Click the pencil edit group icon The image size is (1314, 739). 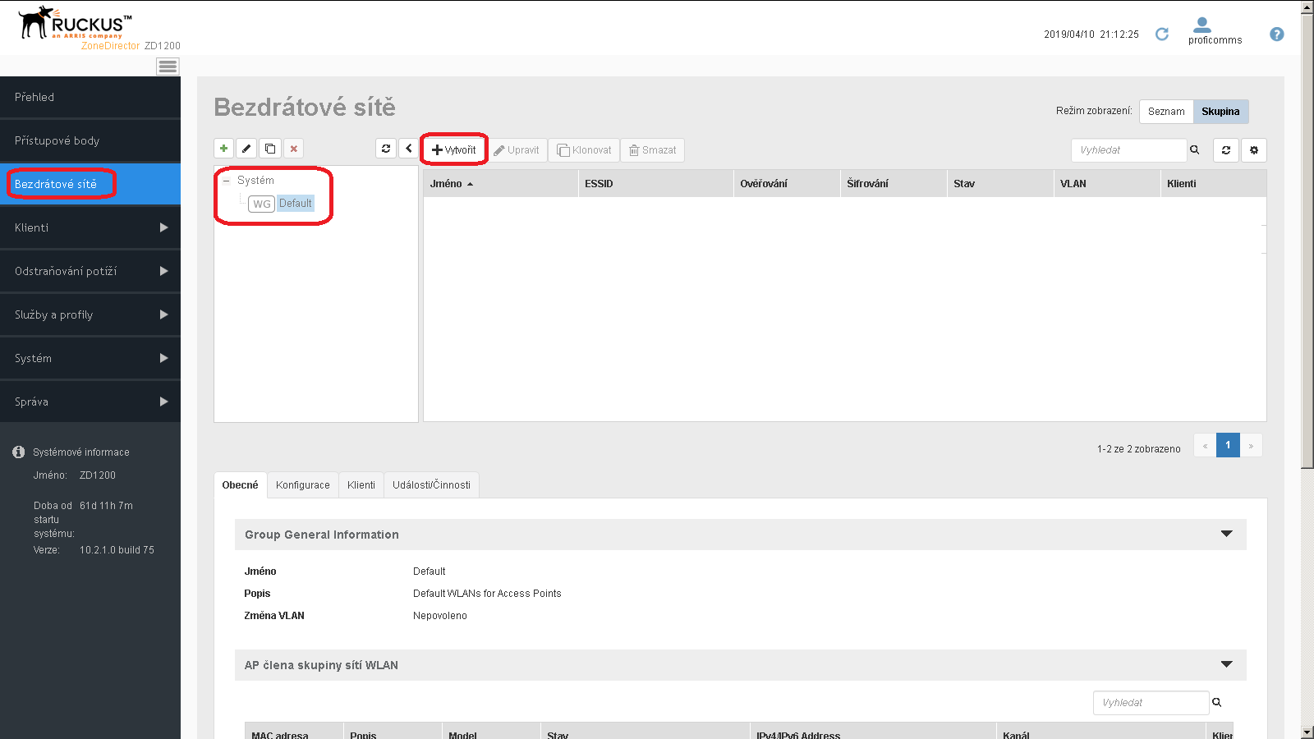tap(246, 149)
